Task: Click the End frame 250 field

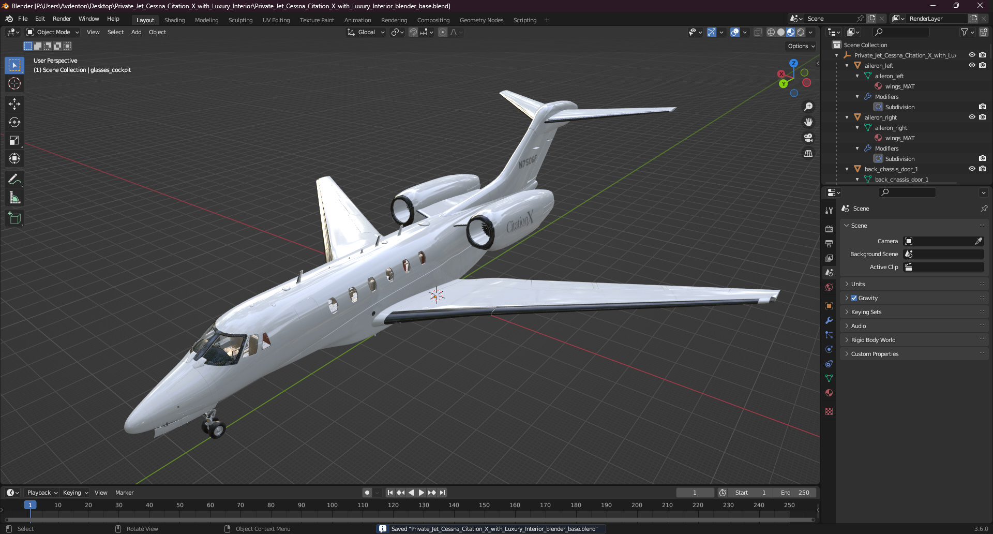Action: (x=795, y=493)
